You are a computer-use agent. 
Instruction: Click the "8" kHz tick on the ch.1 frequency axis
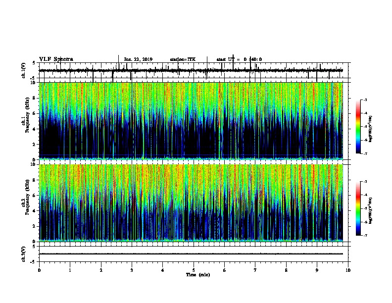point(35,98)
